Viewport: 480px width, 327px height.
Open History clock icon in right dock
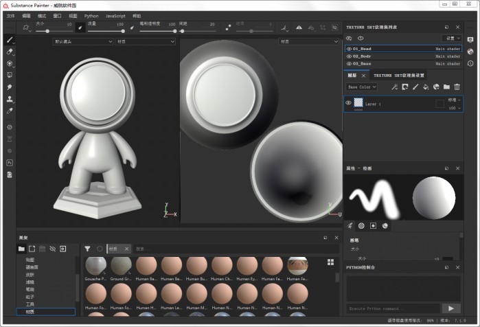470,63
